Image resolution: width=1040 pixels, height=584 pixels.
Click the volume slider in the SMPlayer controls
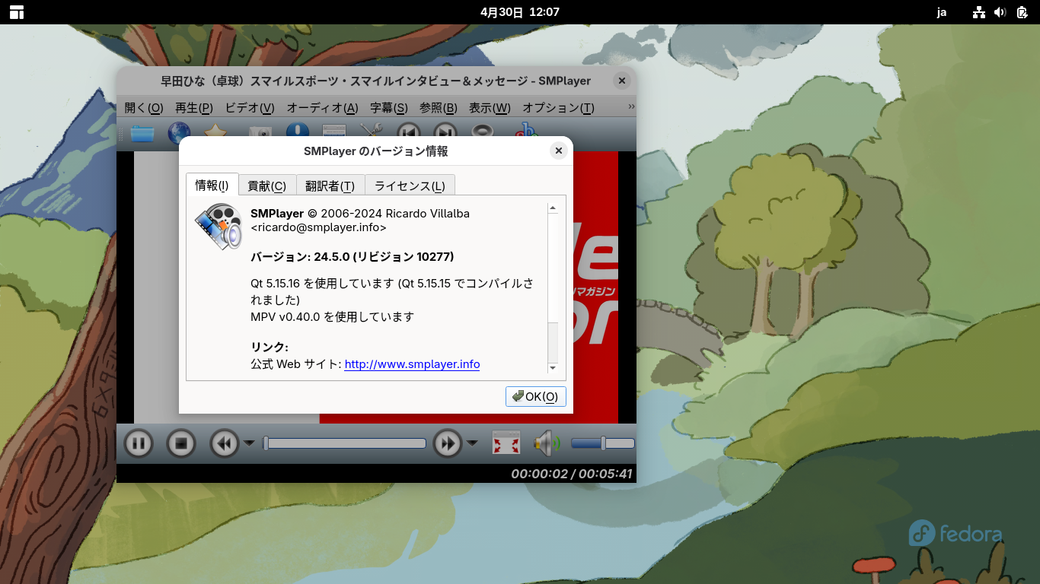pos(602,443)
